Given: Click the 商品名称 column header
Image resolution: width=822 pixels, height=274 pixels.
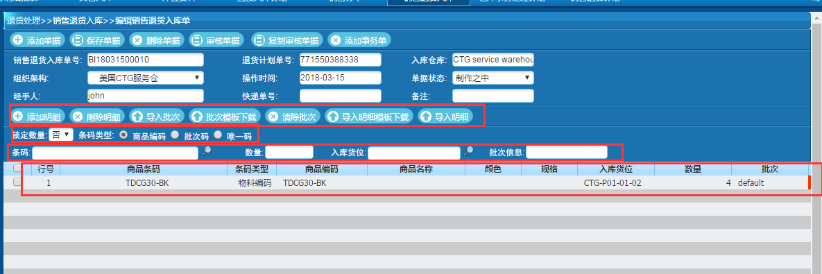Looking at the screenshot, I should (x=416, y=169).
